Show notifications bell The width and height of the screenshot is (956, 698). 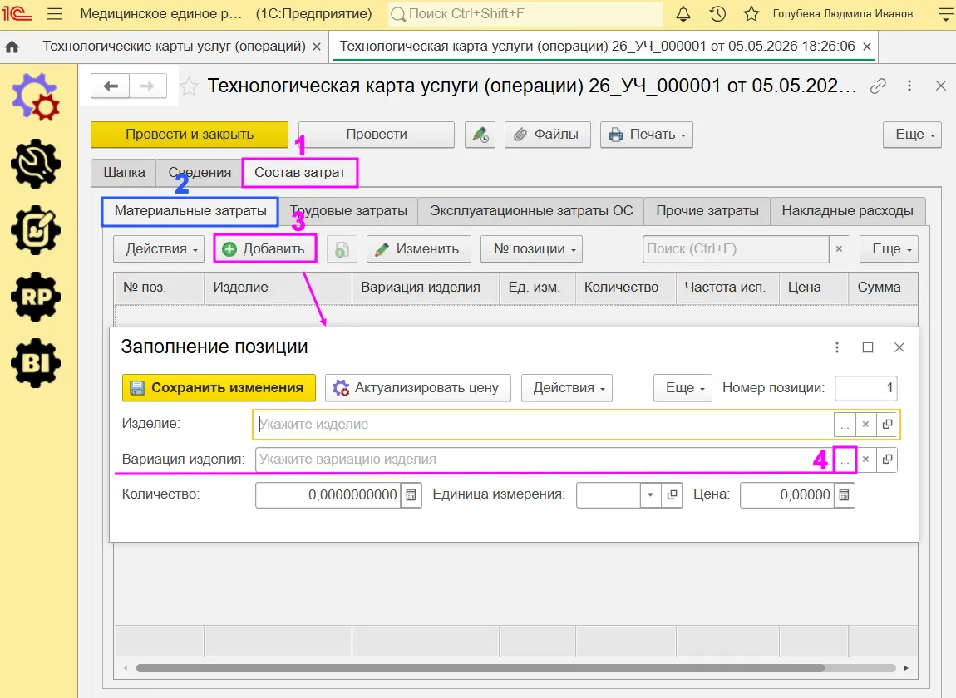point(683,13)
